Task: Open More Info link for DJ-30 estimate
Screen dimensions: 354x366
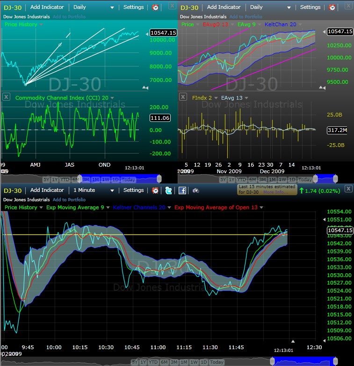Action: [x=275, y=192]
